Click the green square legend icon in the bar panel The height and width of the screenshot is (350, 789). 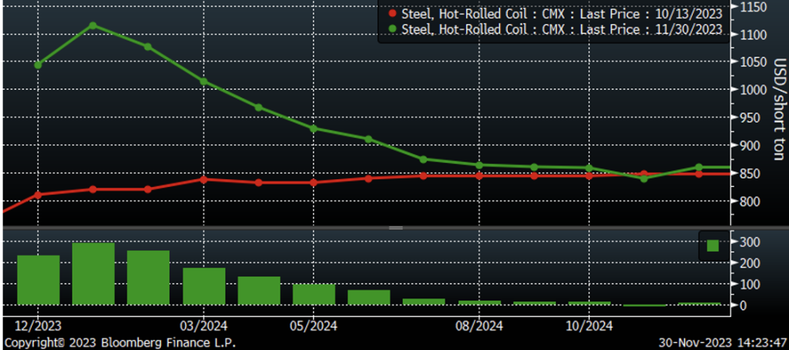tap(713, 245)
